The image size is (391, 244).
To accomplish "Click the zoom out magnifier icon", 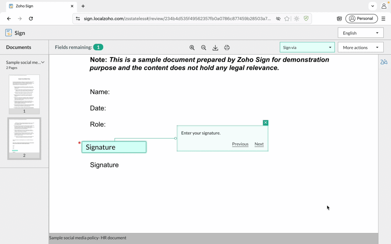I will (x=204, y=48).
